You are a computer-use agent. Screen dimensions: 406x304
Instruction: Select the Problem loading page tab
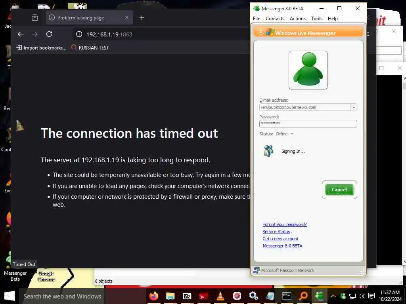coord(89,17)
